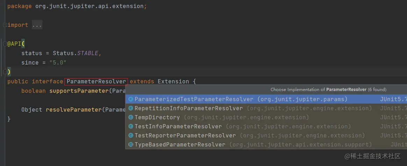Click ParameterResolver interface name in declaration

(96, 82)
